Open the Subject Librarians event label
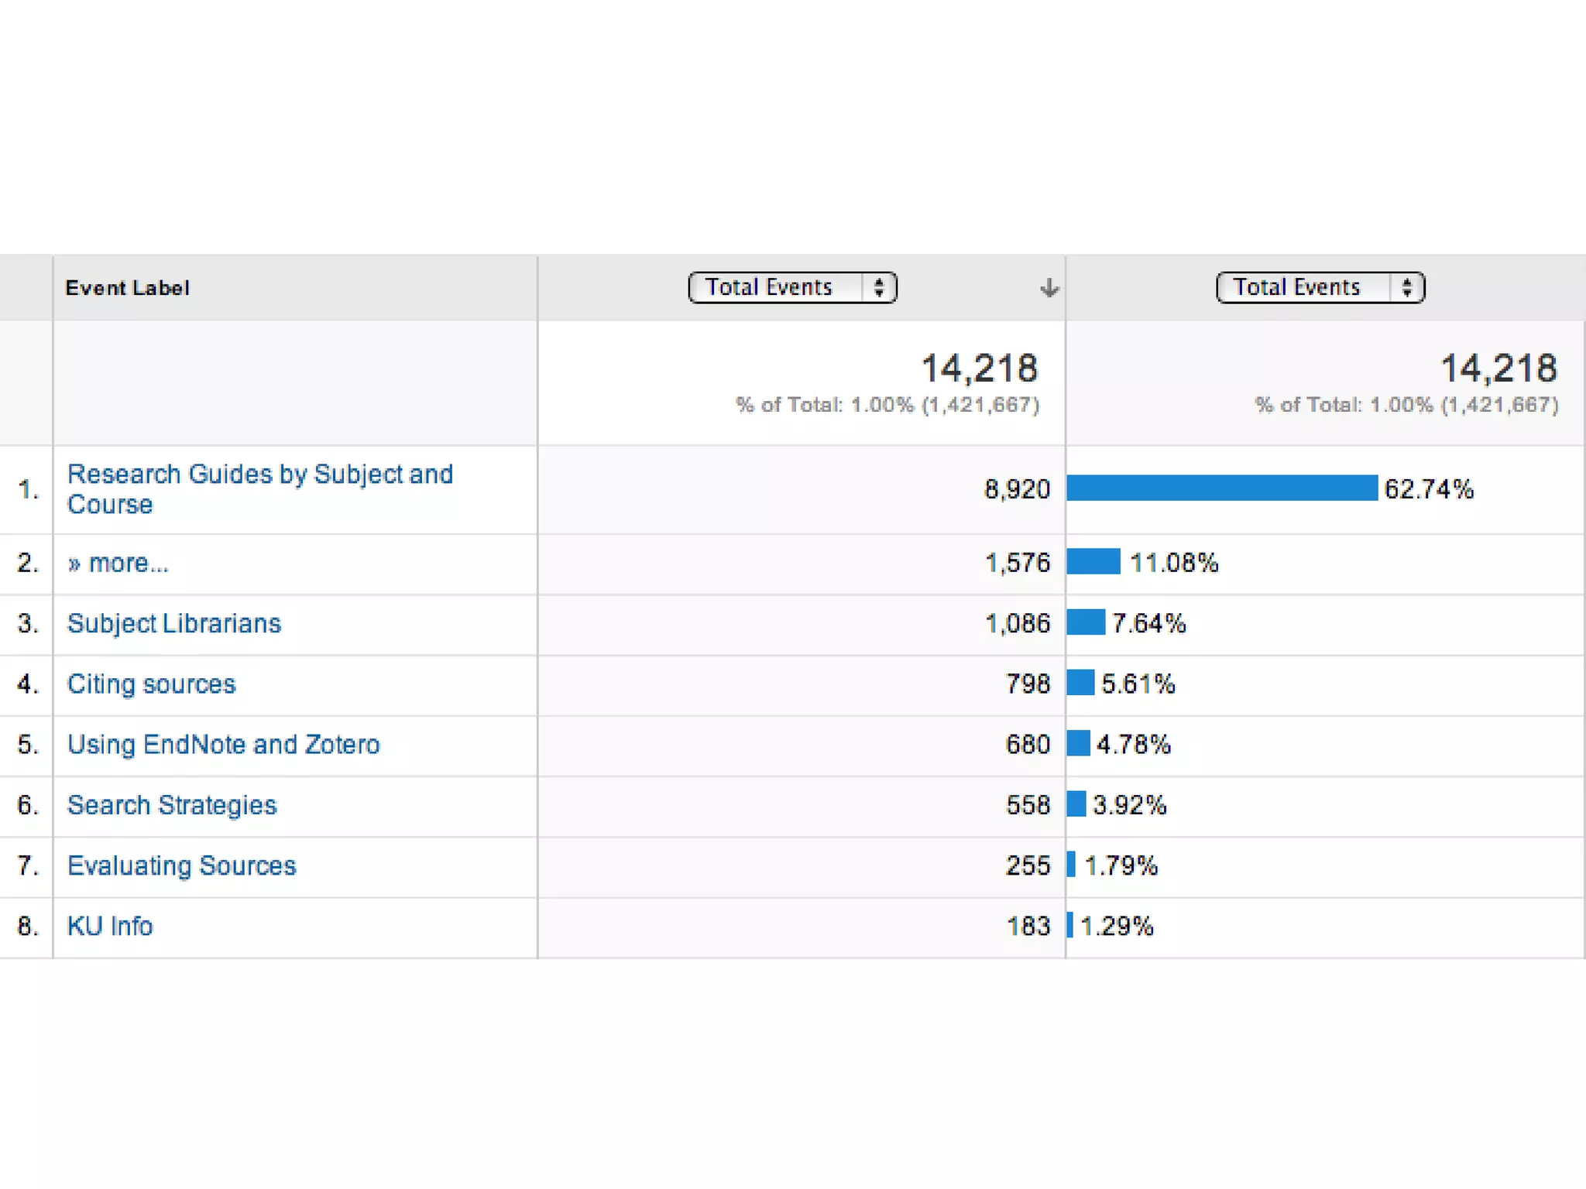 pos(173,623)
